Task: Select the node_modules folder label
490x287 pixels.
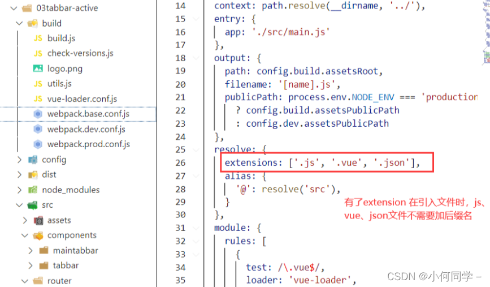Action: coord(71,190)
